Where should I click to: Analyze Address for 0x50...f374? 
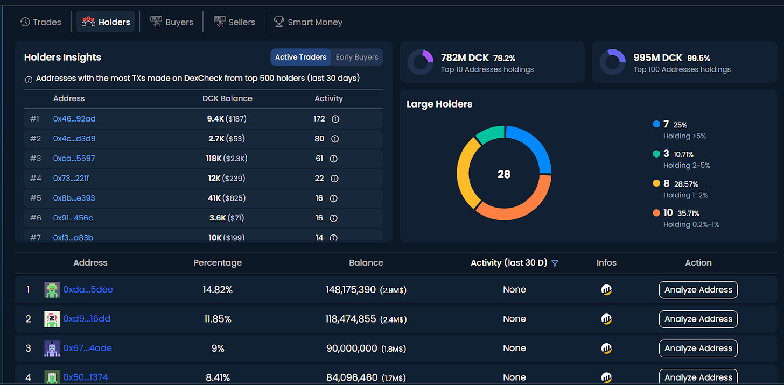(698, 377)
